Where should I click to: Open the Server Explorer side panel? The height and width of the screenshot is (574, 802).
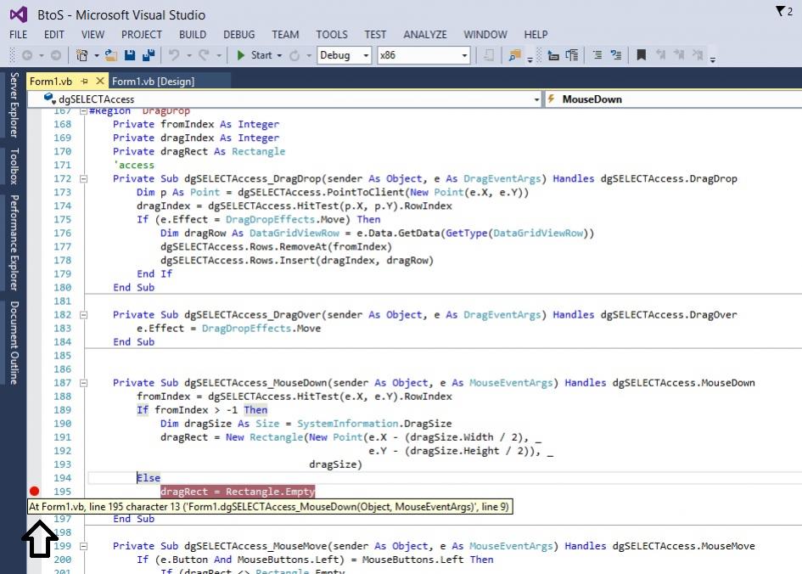click(x=14, y=105)
